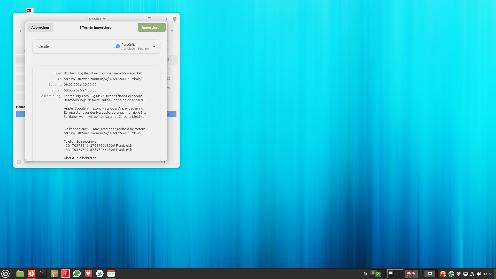Launch Firefox from the taskbar
496x279 pixels.
(x=32, y=274)
